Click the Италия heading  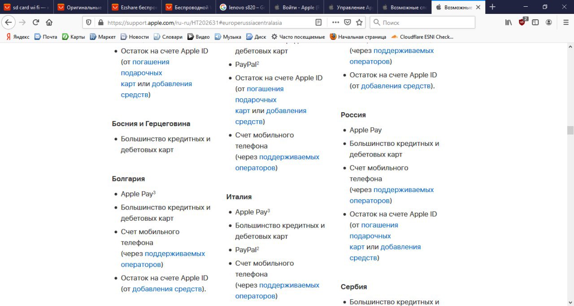[x=239, y=197]
